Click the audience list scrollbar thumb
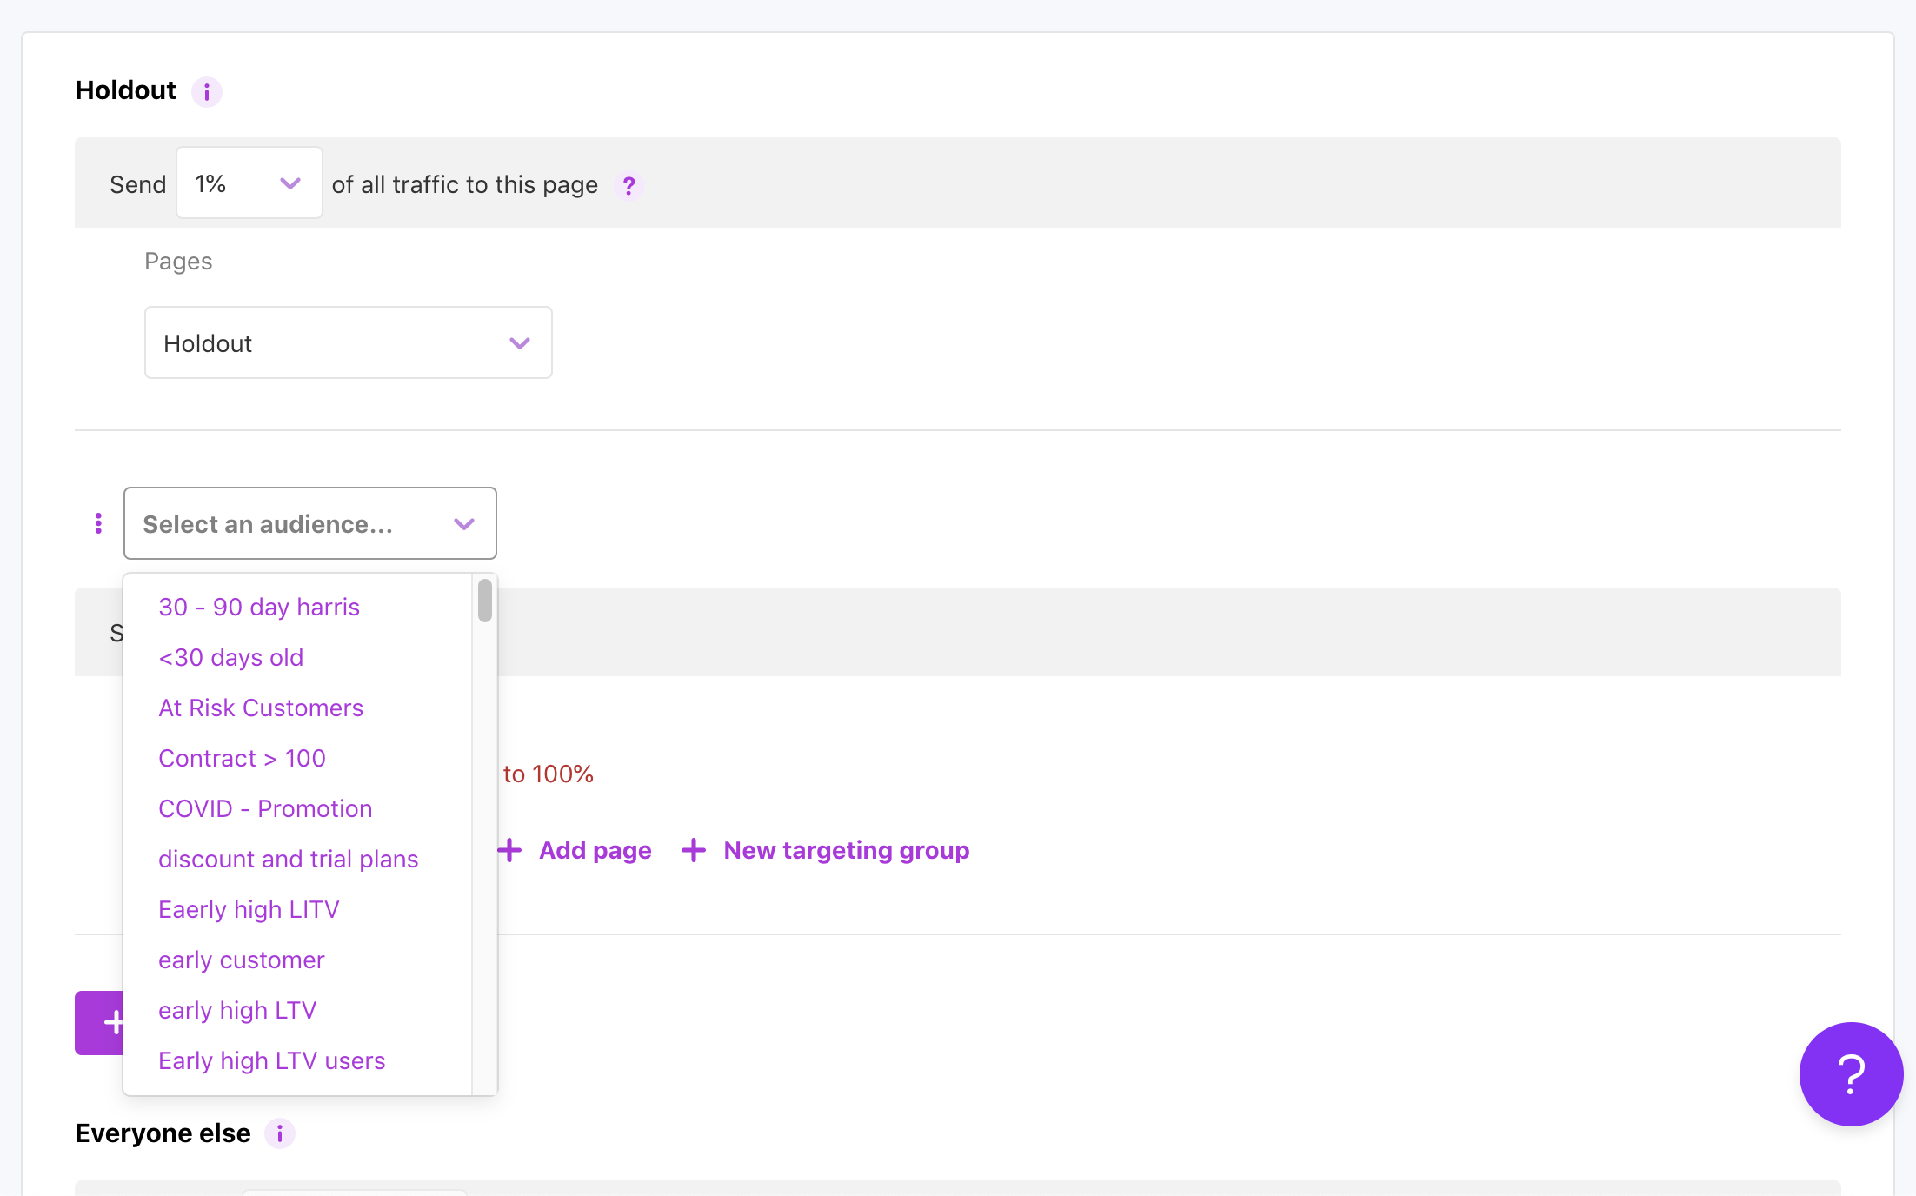Screen dimensions: 1916x1196 tap(485, 601)
